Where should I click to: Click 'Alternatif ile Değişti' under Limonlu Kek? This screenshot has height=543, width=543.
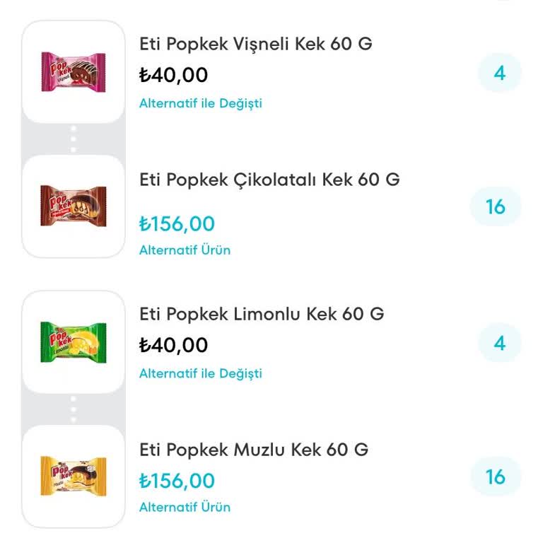pos(200,373)
